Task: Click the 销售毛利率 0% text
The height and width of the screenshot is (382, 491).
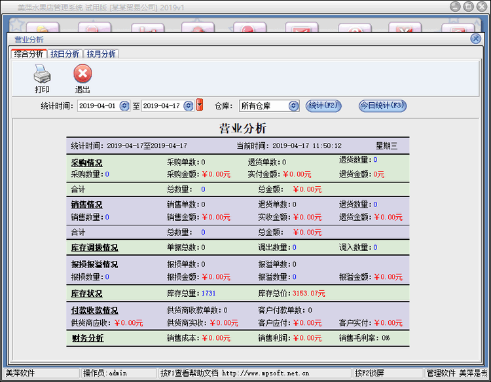Action: [x=365, y=338]
